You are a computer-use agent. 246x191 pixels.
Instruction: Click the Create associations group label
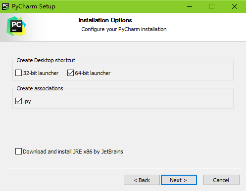pos(40,88)
